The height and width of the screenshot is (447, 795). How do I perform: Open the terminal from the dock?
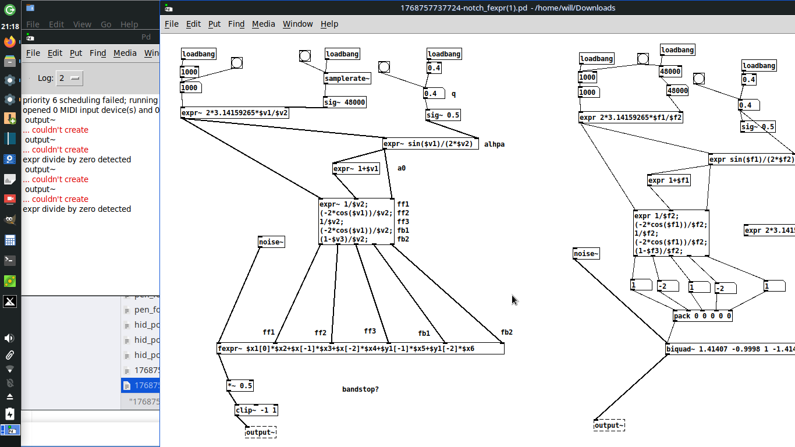pos(10,261)
